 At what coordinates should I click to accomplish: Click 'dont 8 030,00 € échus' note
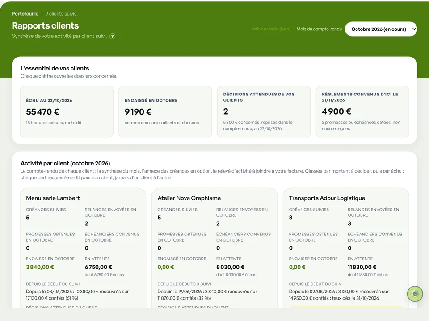[236, 275]
